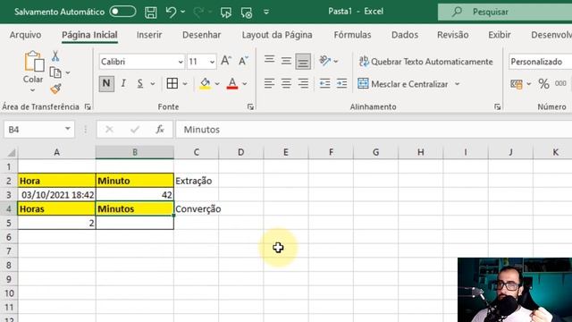This screenshot has height=322, width=572.
Task: Click the Copy icon
Action: [55, 72]
